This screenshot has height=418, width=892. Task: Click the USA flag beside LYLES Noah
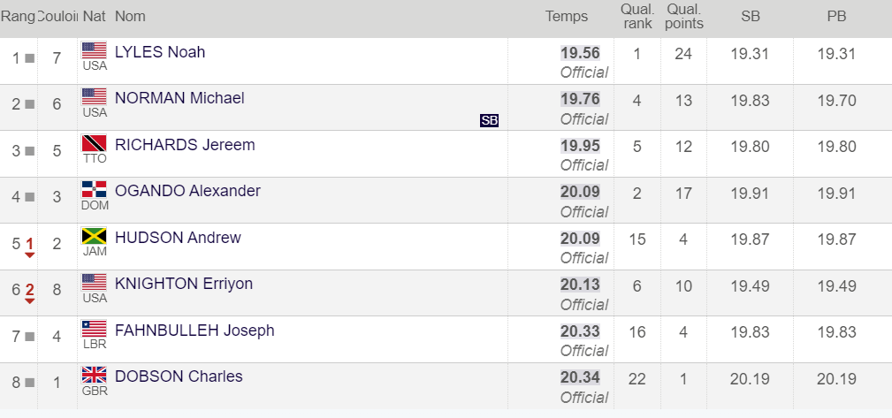94,50
